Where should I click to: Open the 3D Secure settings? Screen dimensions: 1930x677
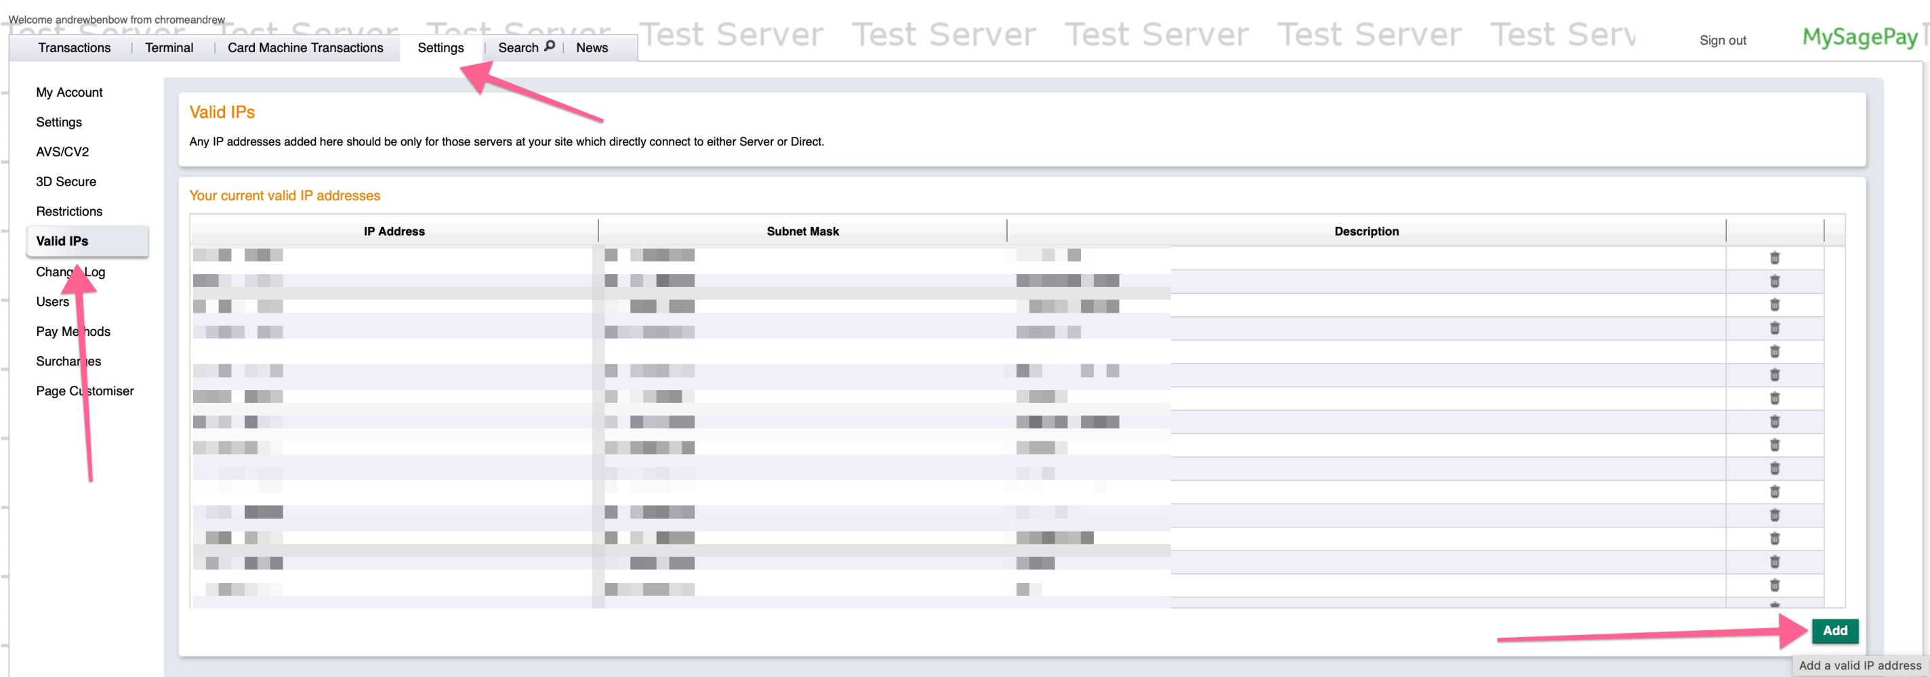pos(66,181)
